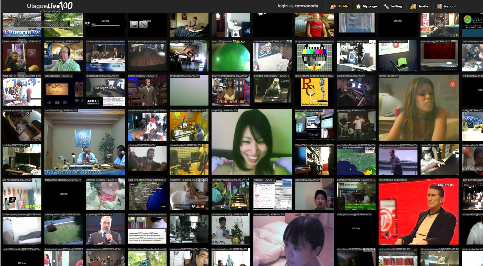Click the mute speaker icon
This screenshot has height=266, width=483.
pyautogui.click(x=78, y=24)
